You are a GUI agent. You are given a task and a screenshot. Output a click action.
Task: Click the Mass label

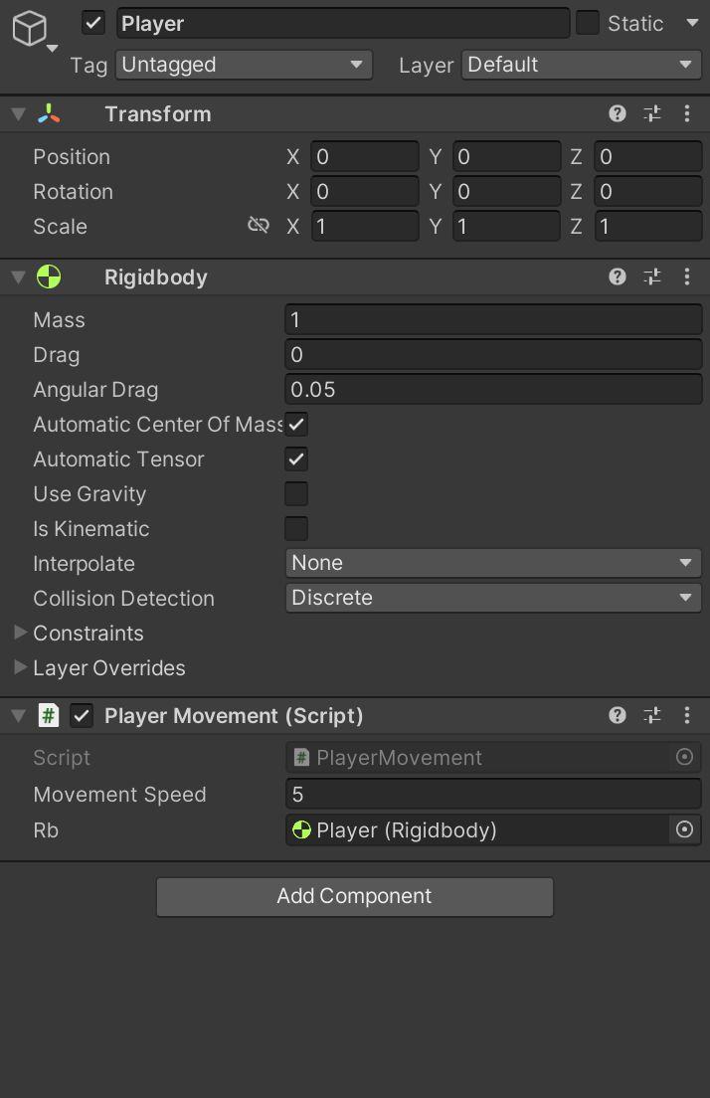coord(59,319)
